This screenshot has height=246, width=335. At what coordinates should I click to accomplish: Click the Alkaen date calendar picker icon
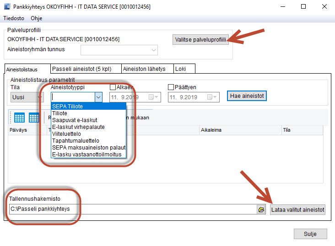pos(153,97)
